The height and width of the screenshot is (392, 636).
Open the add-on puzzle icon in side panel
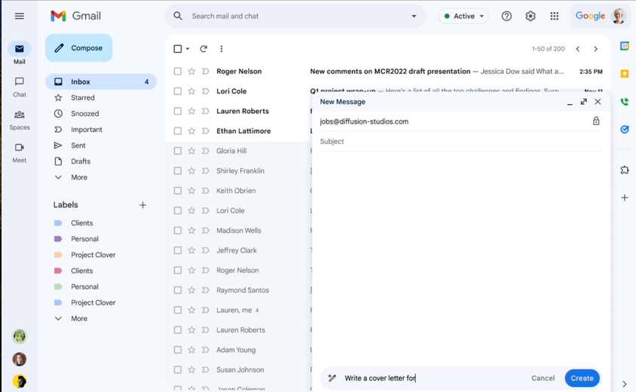(625, 170)
